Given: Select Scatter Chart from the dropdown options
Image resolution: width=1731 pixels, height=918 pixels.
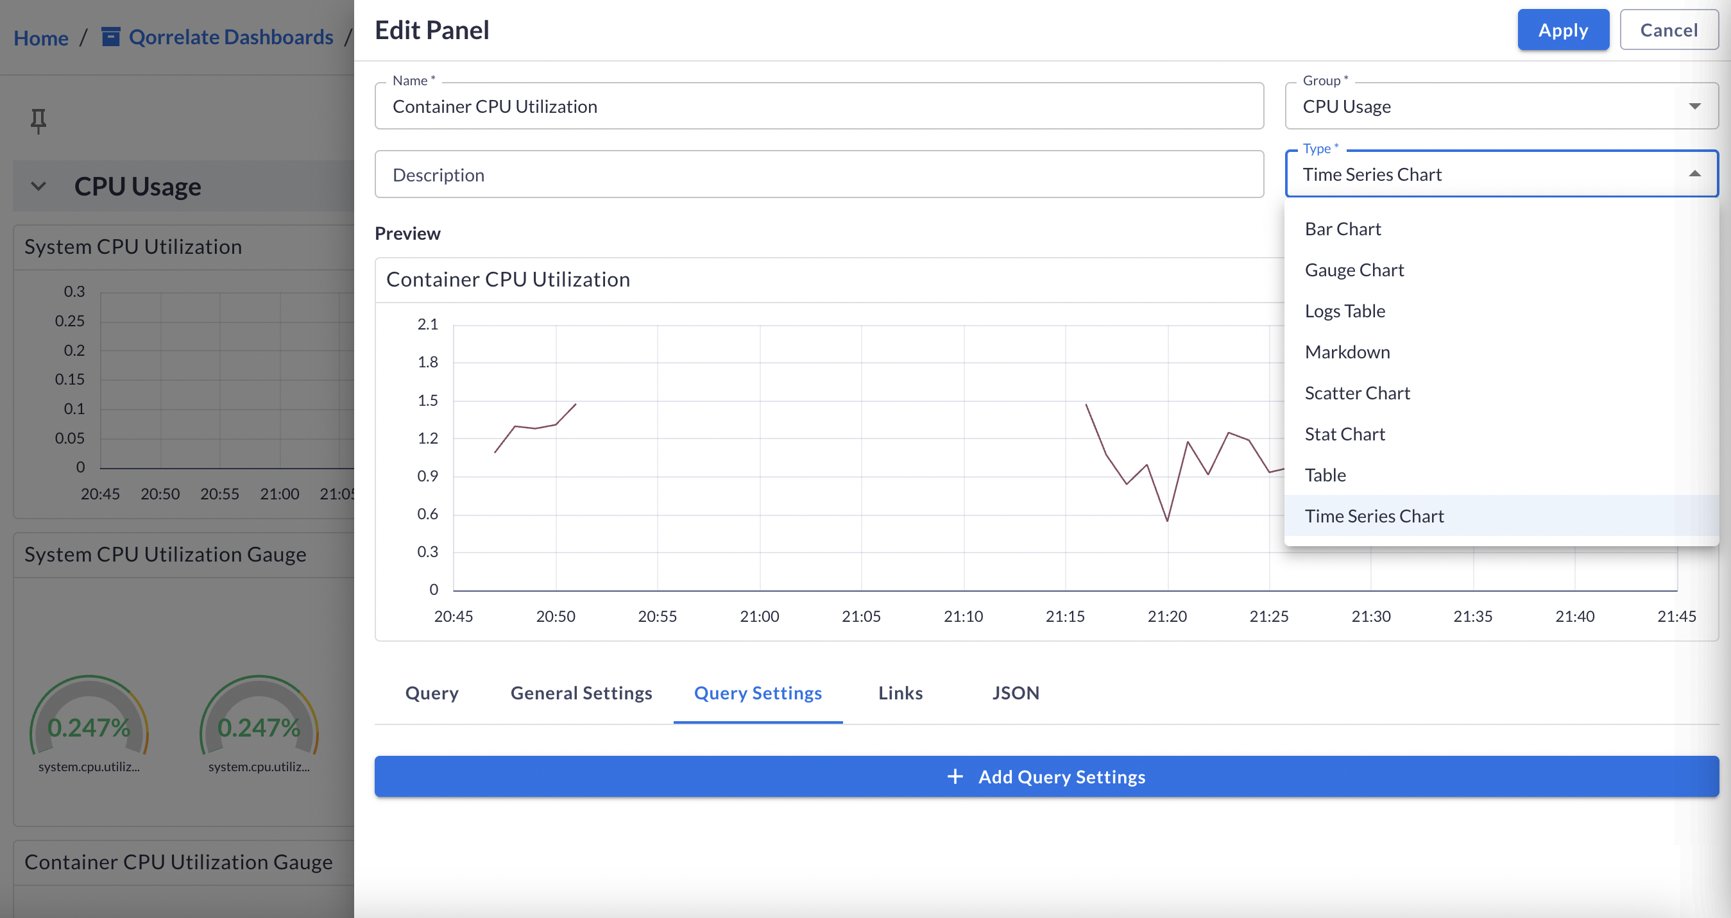Looking at the screenshot, I should [1357, 392].
